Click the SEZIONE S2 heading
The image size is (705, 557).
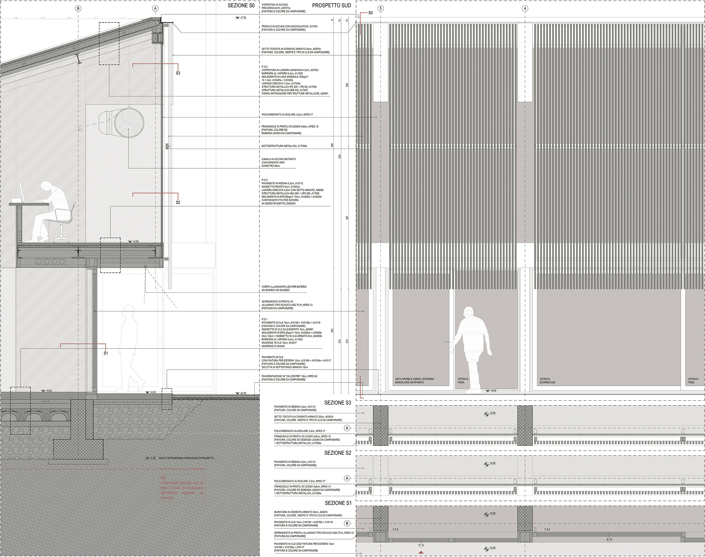(337, 453)
